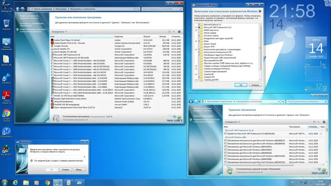This screenshot has width=331, height=186.
Task: Toggle Internet Explorer 11 checkbox
Action: tap(199, 25)
